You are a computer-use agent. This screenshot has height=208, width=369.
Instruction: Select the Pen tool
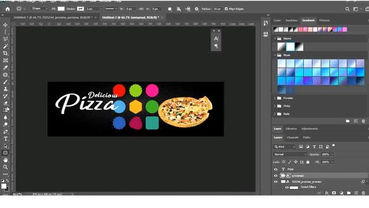pyautogui.click(x=5, y=132)
